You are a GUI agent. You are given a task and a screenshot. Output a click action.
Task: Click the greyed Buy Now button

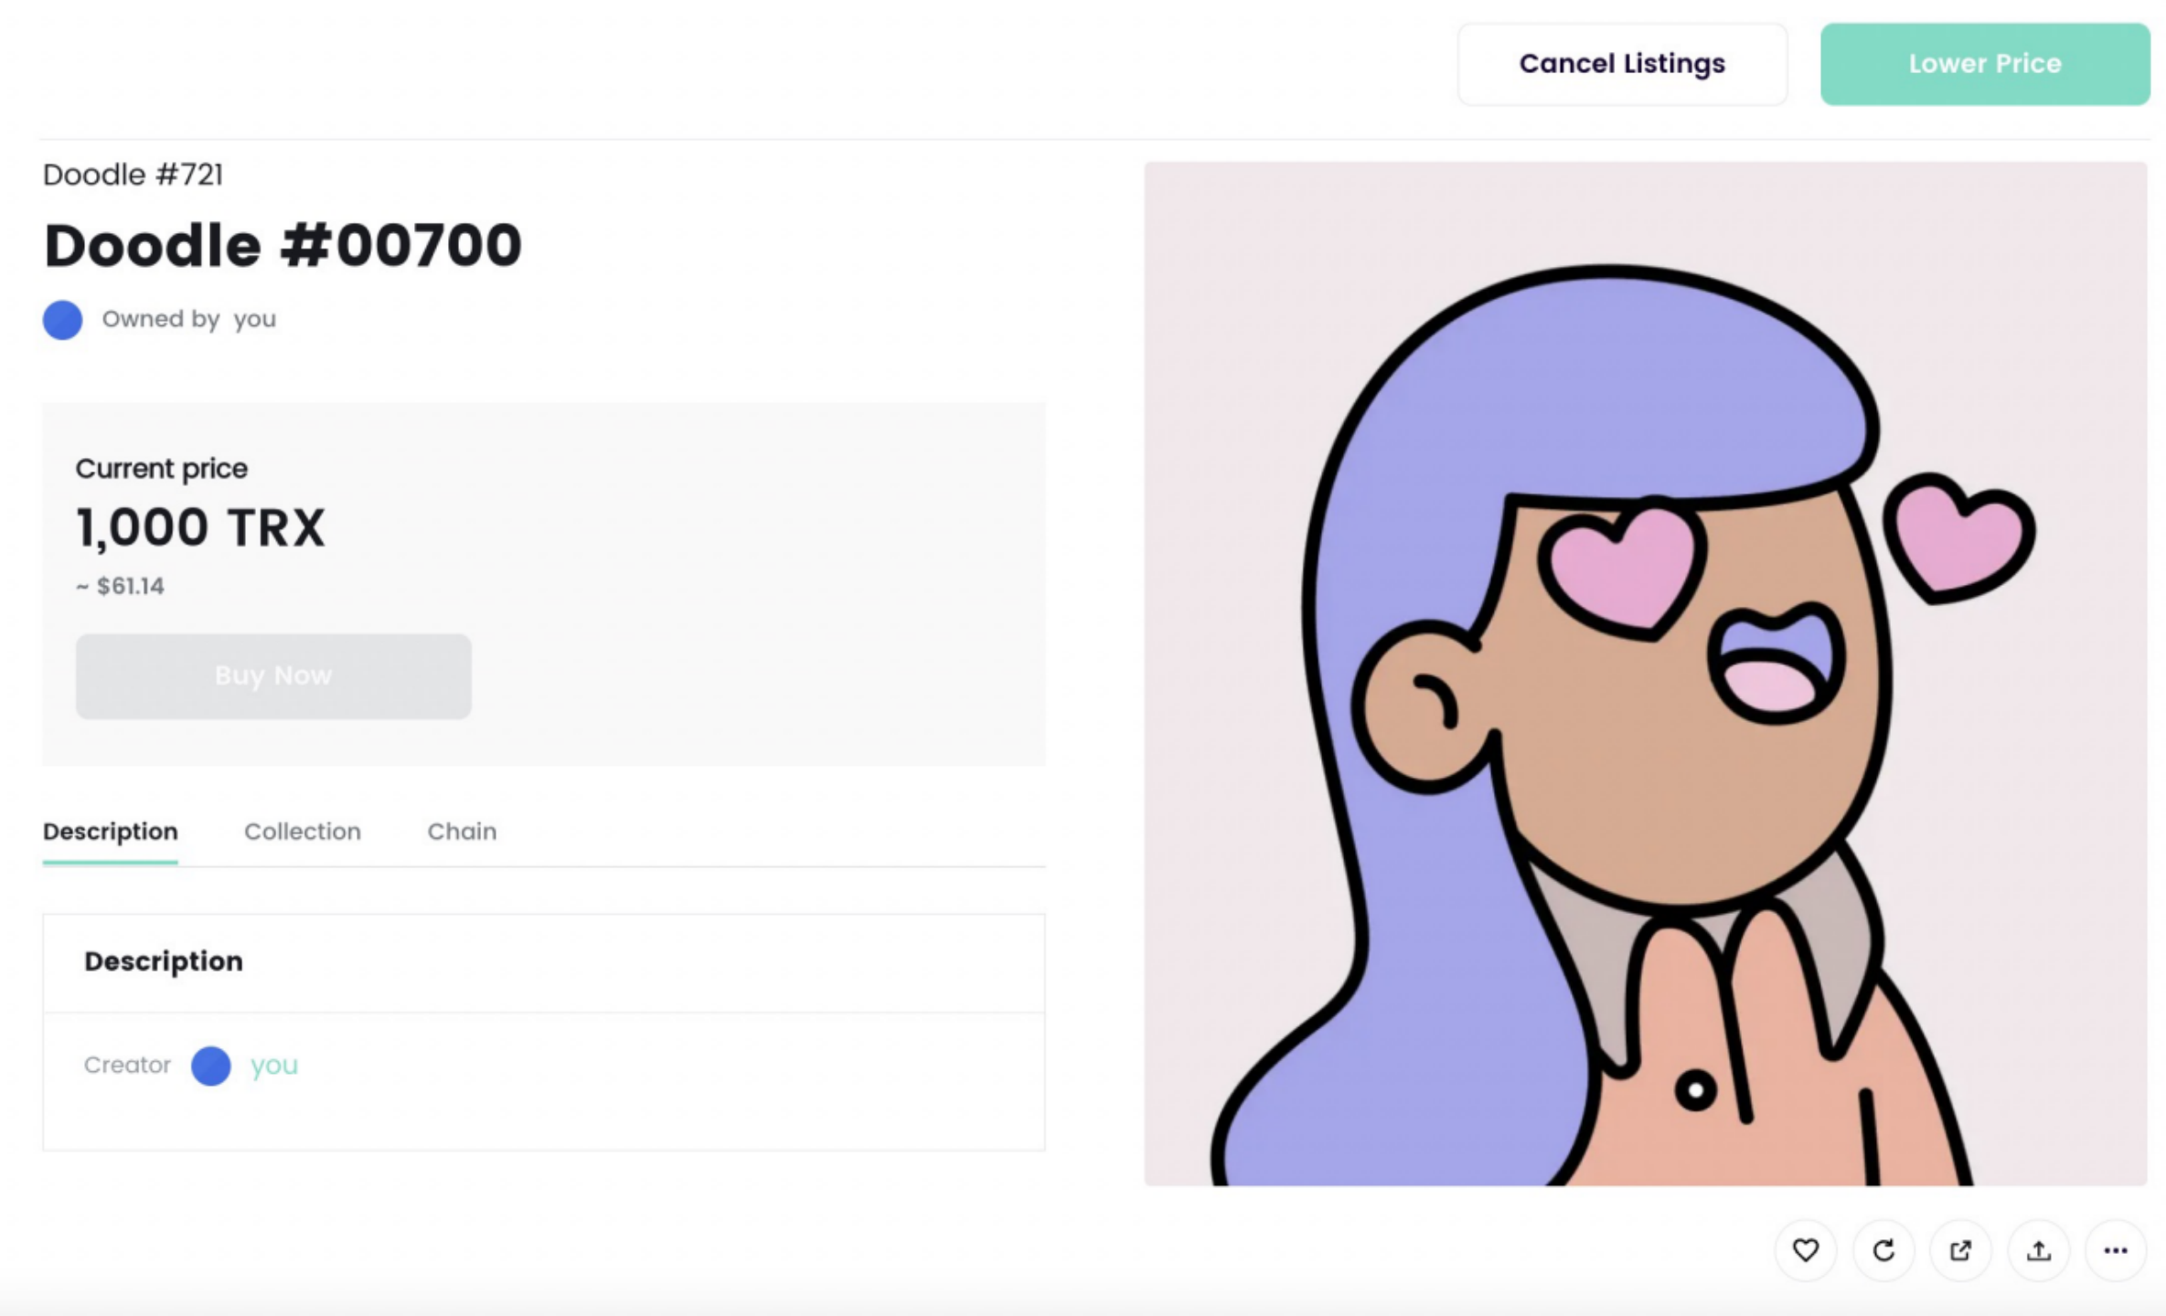(x=273, y=676)
